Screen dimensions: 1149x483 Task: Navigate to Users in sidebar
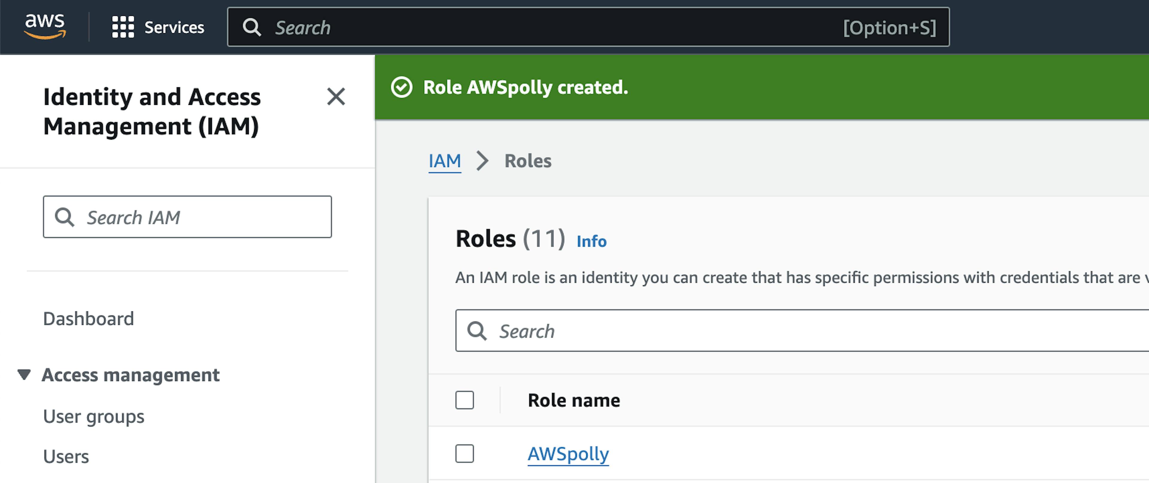click(x=66, y=457)
